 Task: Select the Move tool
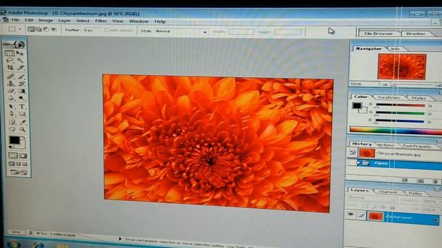(20, 53)
